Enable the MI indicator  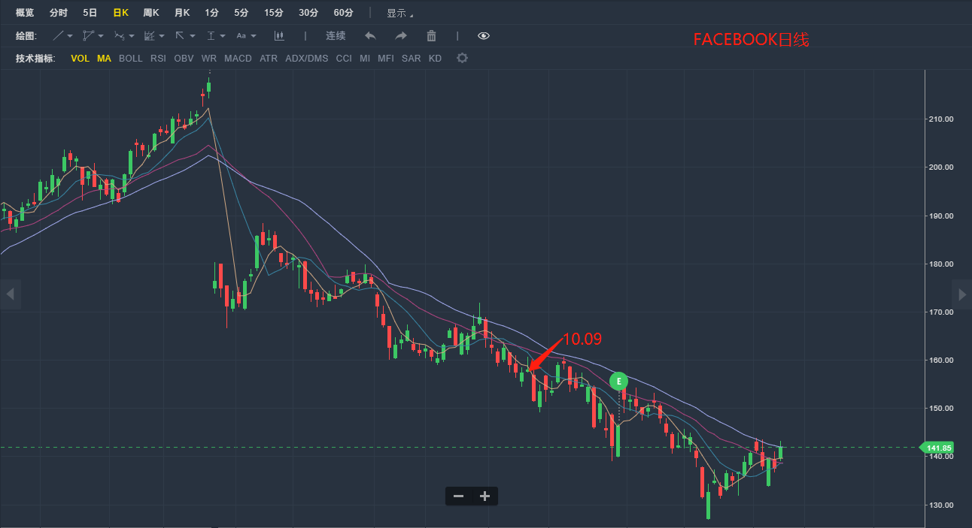tap(365, 59)
